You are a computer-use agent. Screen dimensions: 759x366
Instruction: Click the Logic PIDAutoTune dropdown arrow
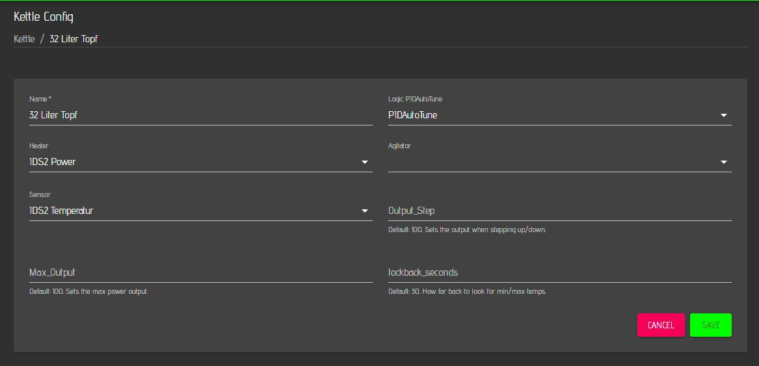pyautogui.click(x=724, y=116)
